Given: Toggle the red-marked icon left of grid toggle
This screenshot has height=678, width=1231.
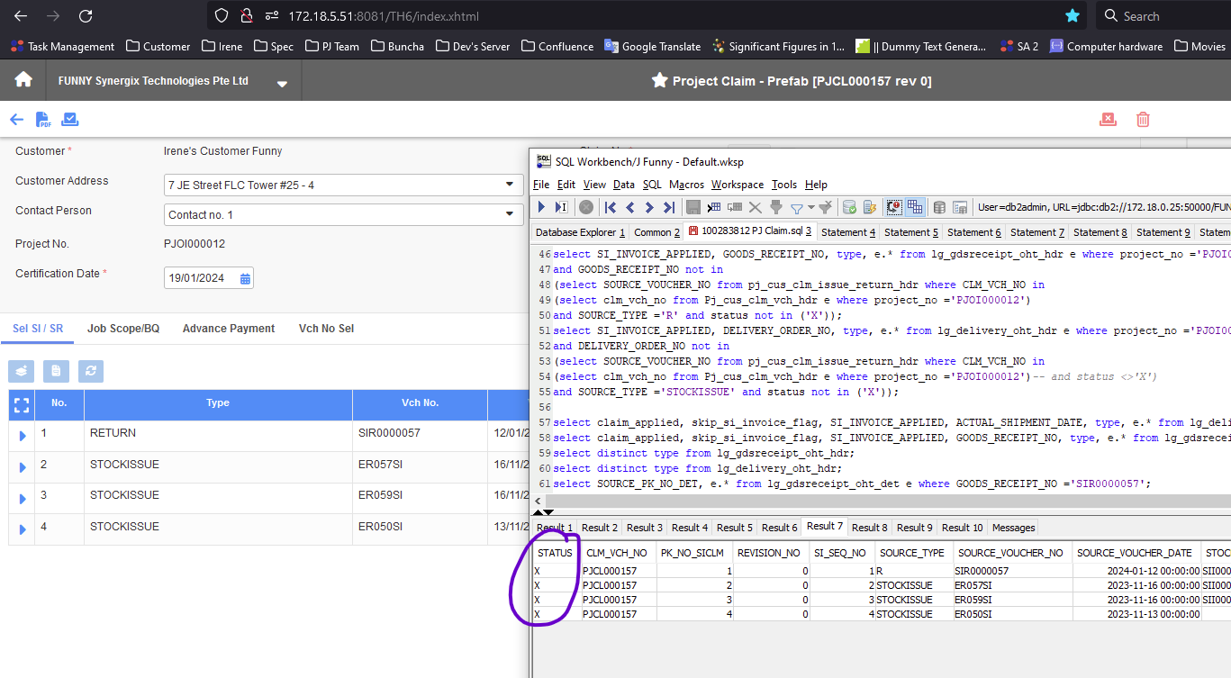Looking at the screenshot, I should [x=894, y=207].
